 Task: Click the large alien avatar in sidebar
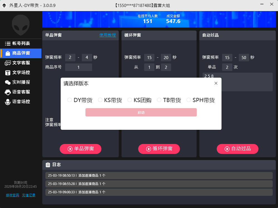coord(21,25)
